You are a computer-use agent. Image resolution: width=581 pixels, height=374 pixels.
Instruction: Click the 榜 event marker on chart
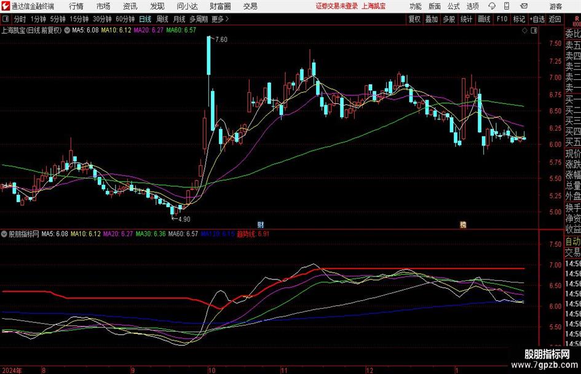point(463,224)
